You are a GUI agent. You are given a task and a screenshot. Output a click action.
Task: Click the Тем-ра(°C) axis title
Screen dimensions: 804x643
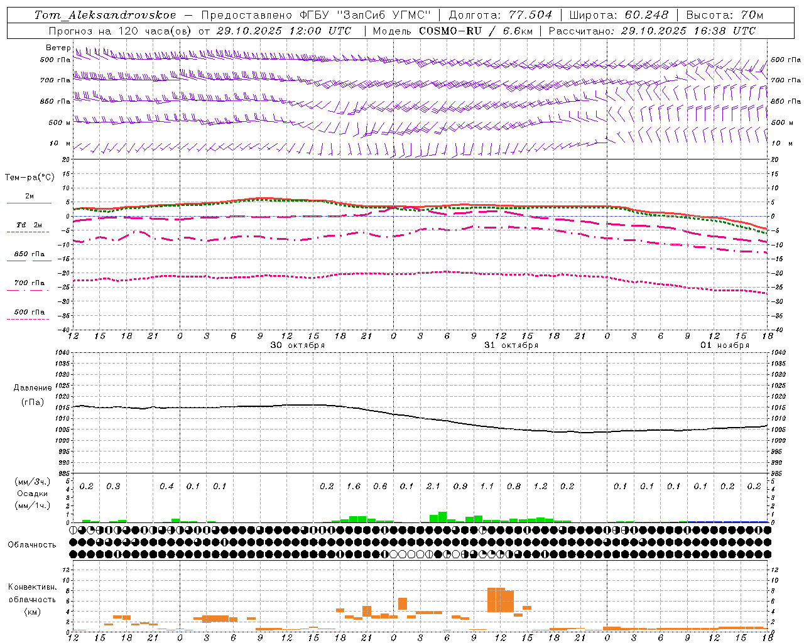pos(30,178)
